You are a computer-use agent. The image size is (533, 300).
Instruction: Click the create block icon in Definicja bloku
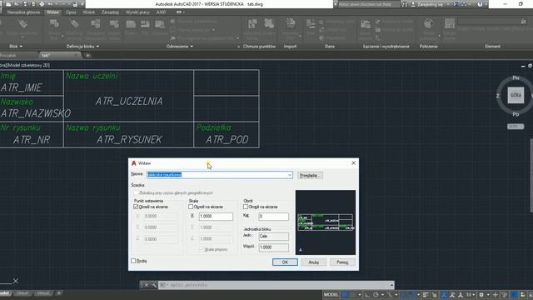point(54,24)
